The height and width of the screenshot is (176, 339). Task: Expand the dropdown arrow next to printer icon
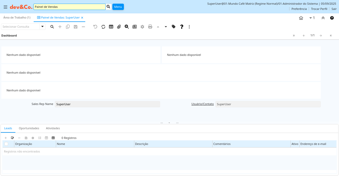[166, 27]
